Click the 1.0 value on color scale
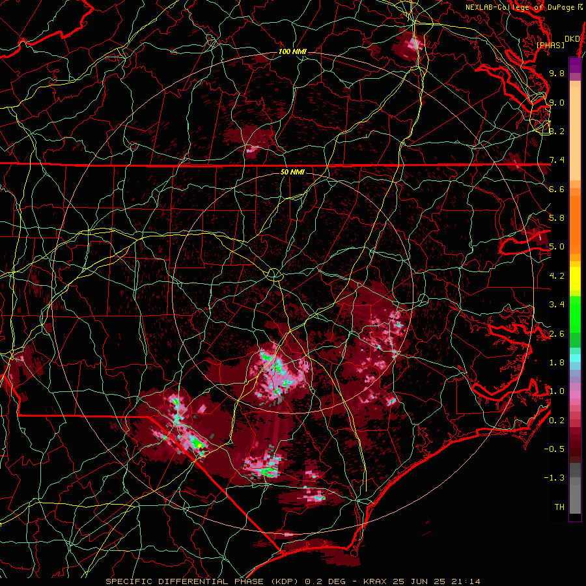586x586 pixels. tap(557, 391)
